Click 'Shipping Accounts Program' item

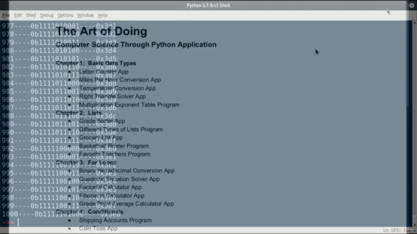click(x=115, y=220)
